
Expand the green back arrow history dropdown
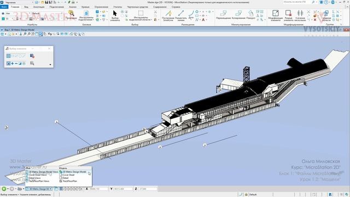point(8,189)
